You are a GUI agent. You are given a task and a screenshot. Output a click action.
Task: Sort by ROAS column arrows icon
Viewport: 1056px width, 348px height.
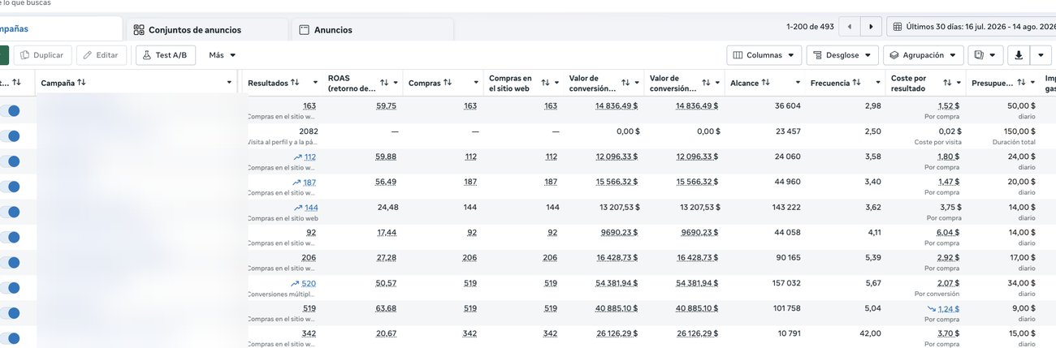click(384, 83)
